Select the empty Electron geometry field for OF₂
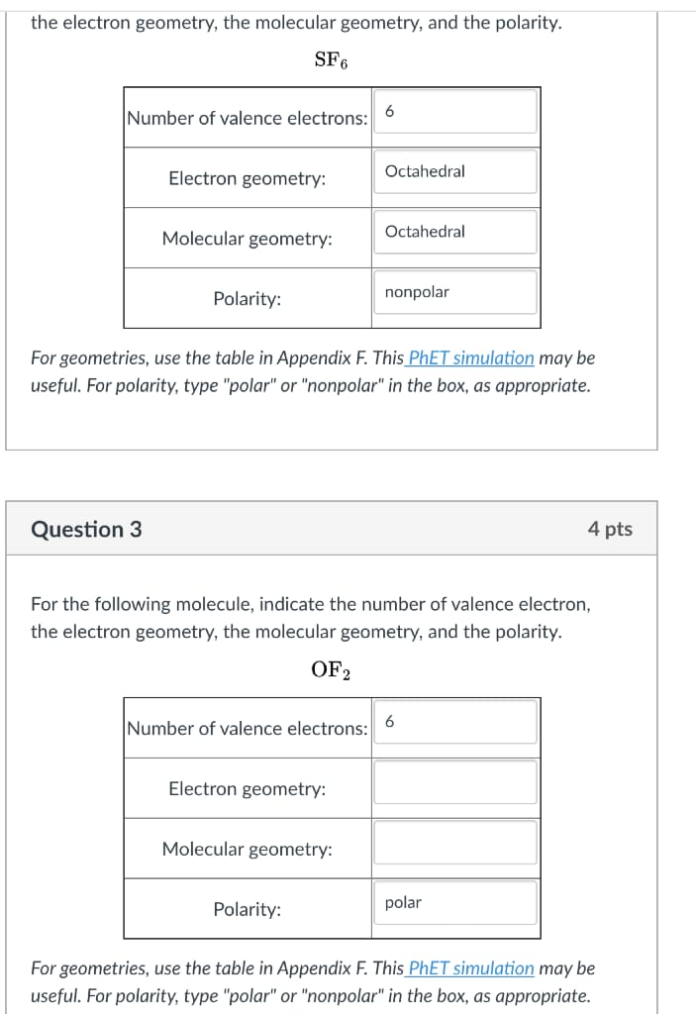 point(453,782)
